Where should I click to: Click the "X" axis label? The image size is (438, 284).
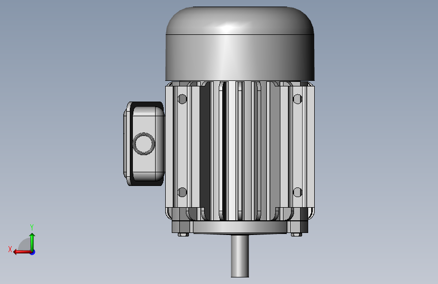coord(10,249)
